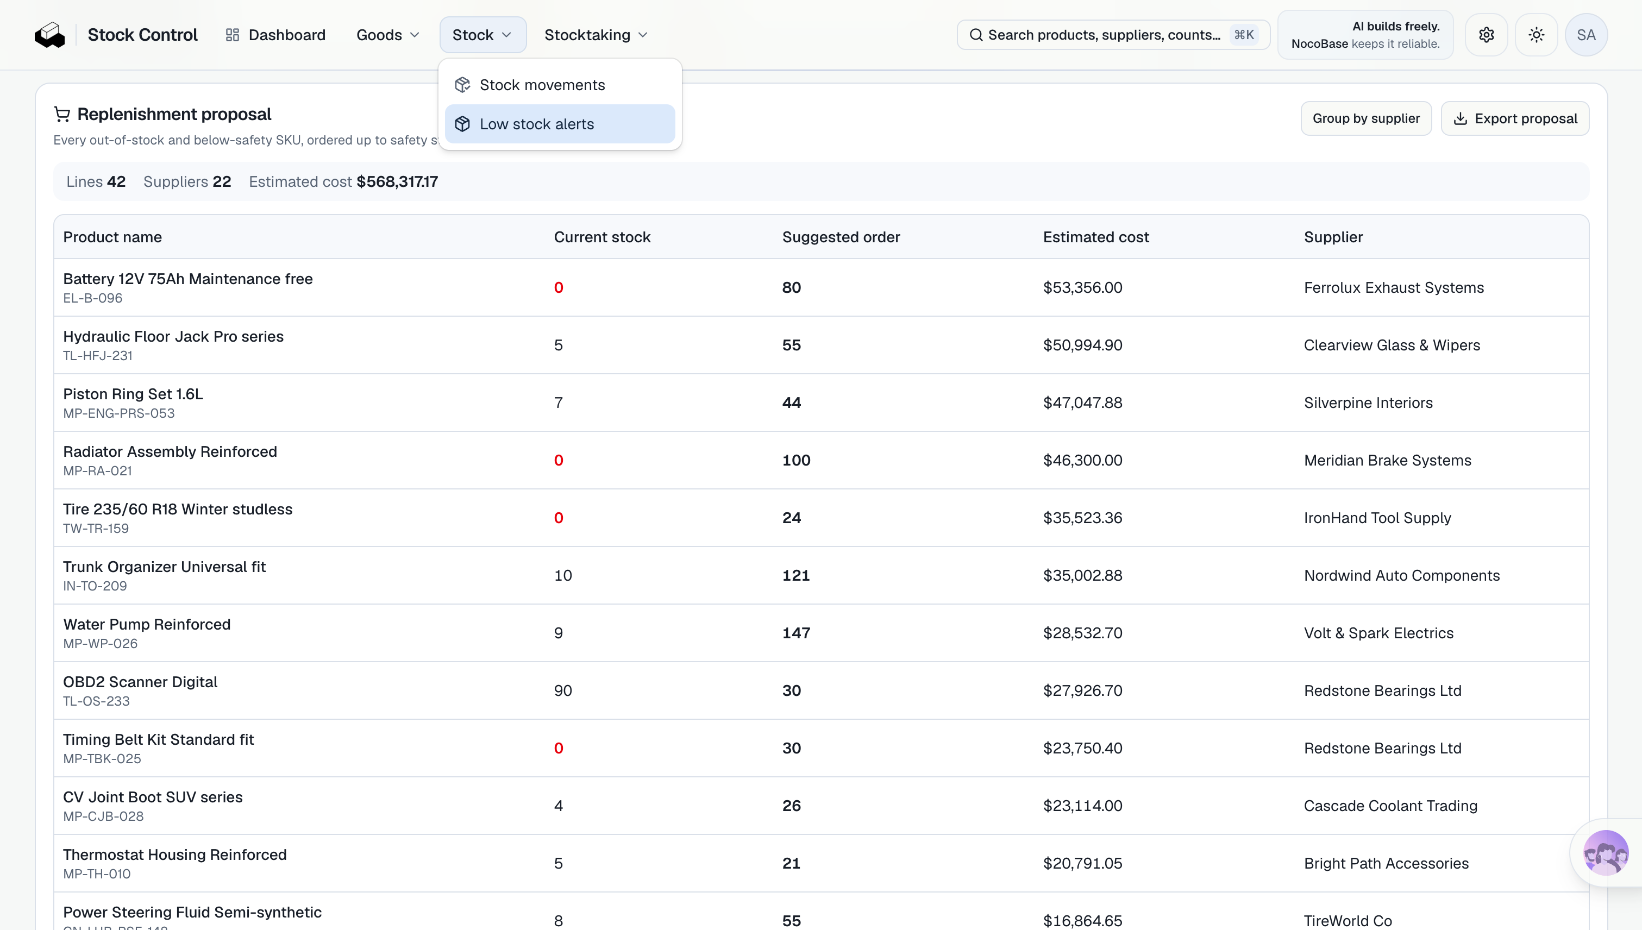Click the ⌘K shortcut badge
The image size is (1642, 930).
click(x=1244, y=35)
